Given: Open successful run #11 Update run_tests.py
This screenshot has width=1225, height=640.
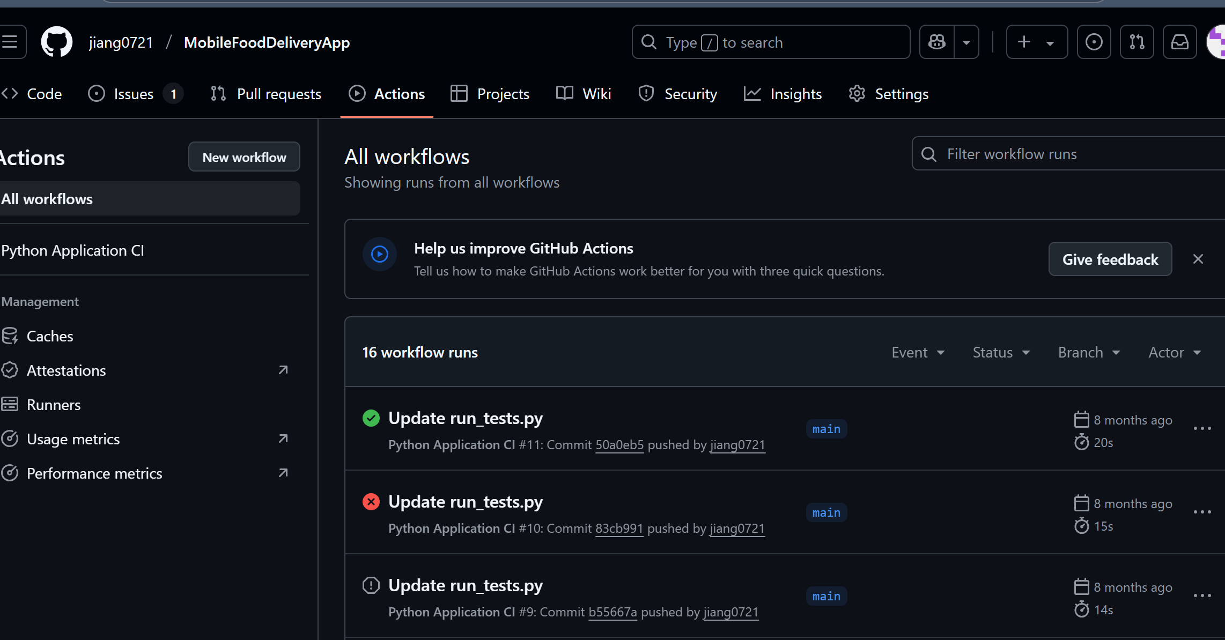Looking at the screenshot, I should (x=466, y=418).
